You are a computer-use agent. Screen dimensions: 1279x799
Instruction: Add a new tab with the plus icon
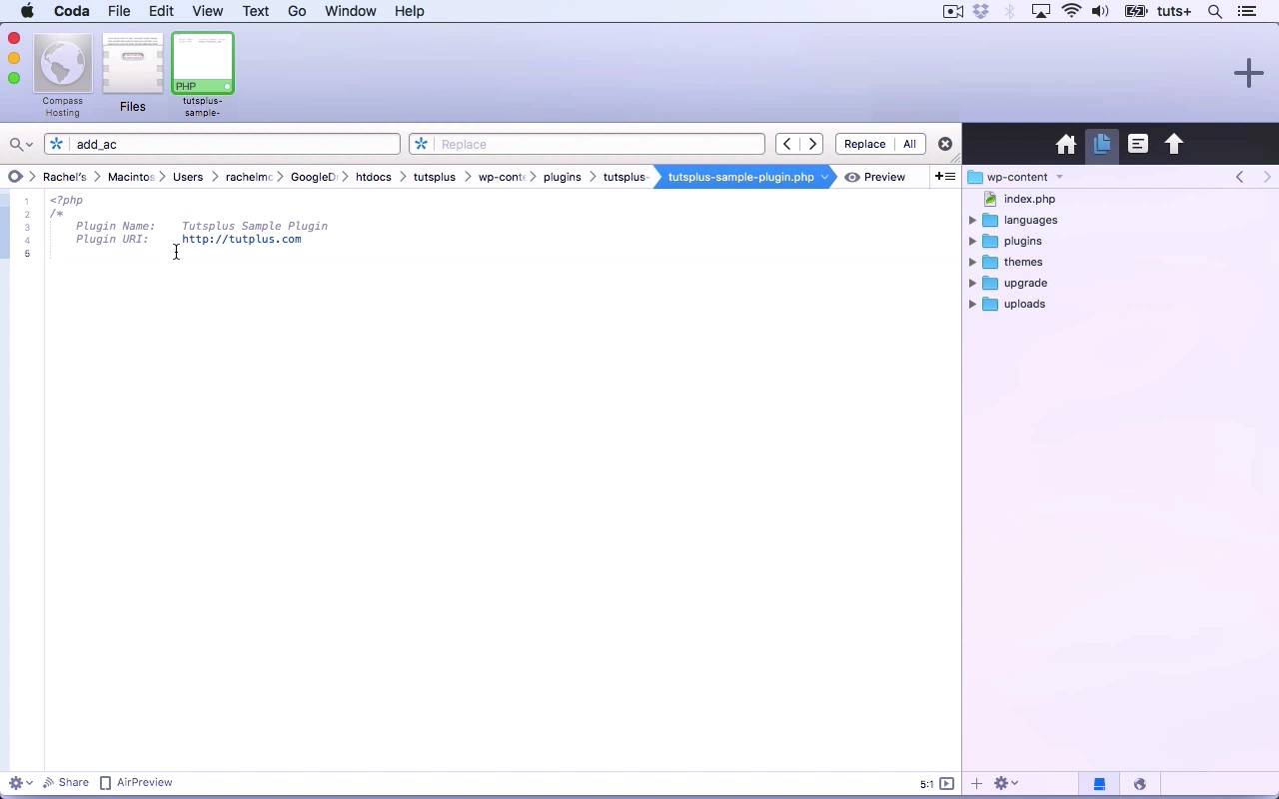coord(1248,73)
